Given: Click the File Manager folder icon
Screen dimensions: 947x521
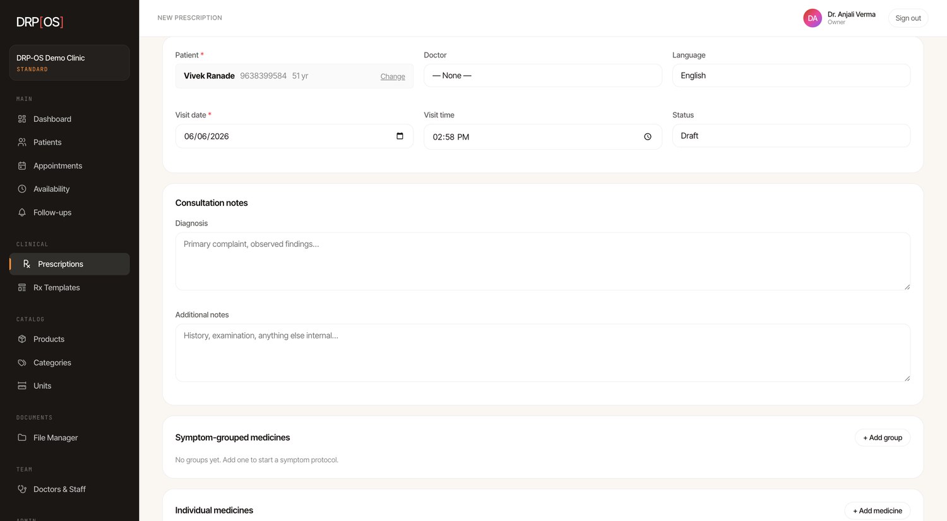Looking at the screenshot, I should pyautogui.click(x=22, y=438).
